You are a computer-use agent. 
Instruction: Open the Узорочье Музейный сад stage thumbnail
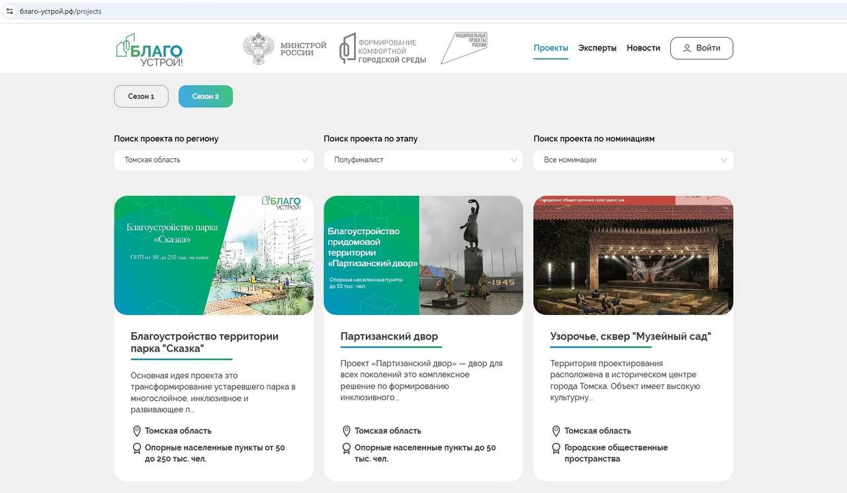pos(633,255)
